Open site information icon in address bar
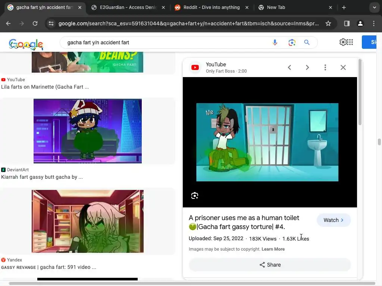The image size is (382, 286). tap(51, 23)
